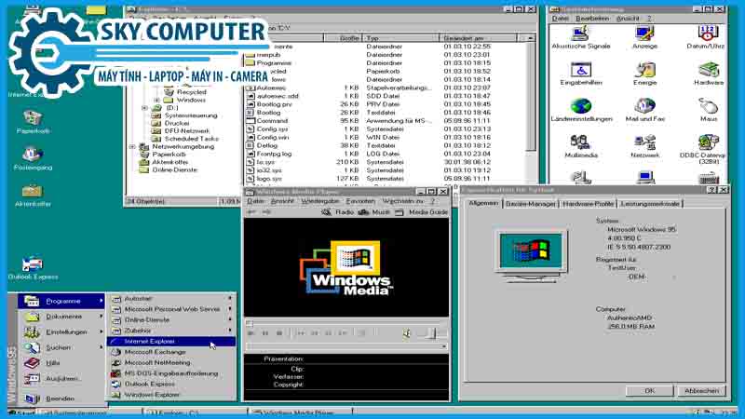
Task: Open the Maus control panel icon
Action: (x=708, y=110)
